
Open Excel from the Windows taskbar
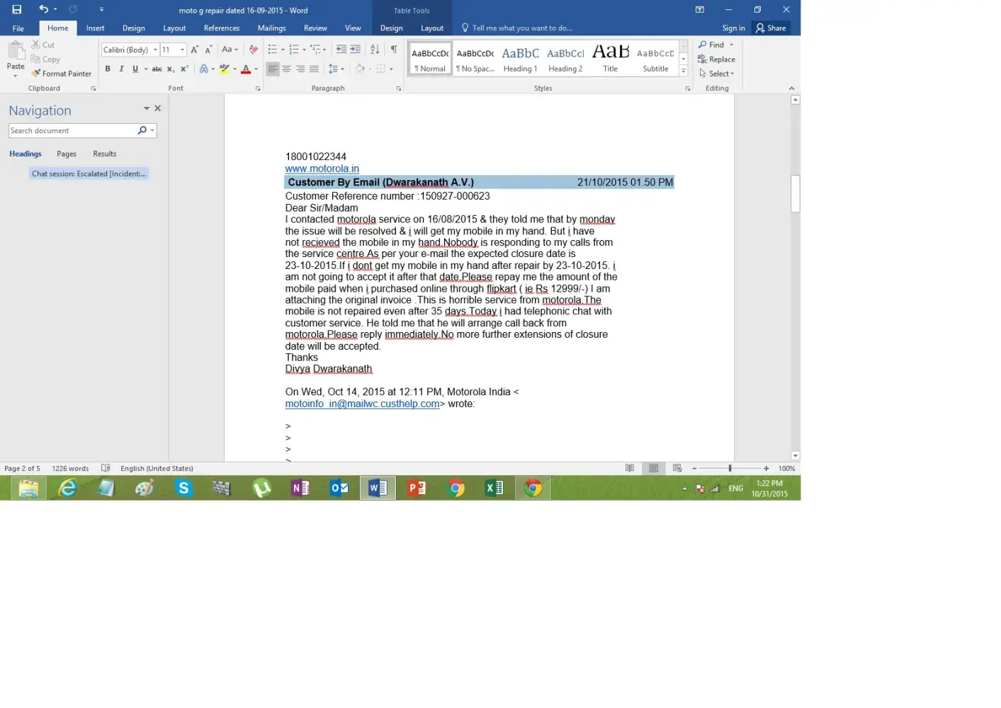point(494,488)
